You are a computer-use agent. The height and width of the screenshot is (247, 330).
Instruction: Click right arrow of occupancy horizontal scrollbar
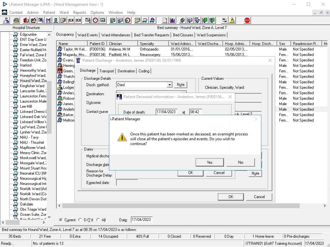click(x=325, y=206)
